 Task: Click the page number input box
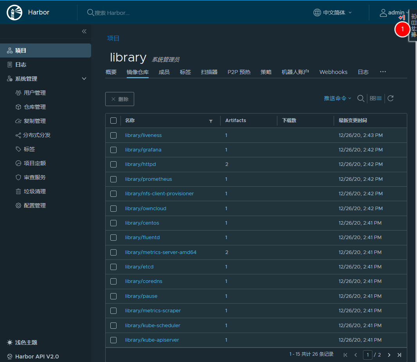tap(368, 355)
